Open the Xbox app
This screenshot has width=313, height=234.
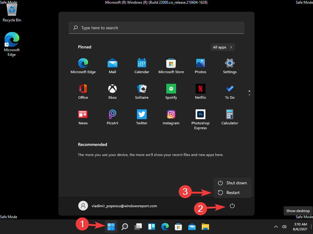112,91
